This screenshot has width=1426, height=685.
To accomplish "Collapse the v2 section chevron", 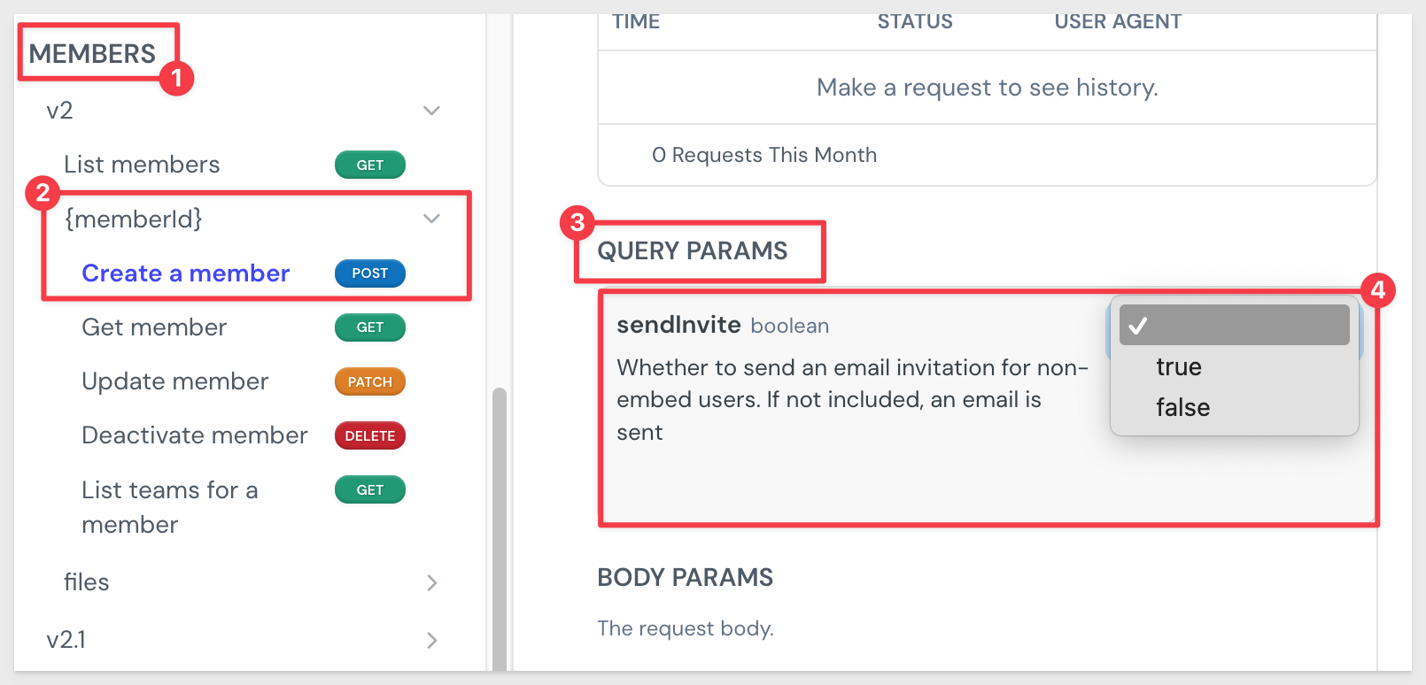I will [x=431, y=111].
